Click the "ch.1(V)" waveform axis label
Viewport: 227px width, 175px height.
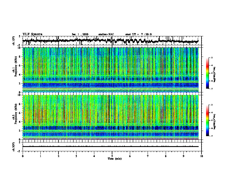coord(14,41)
